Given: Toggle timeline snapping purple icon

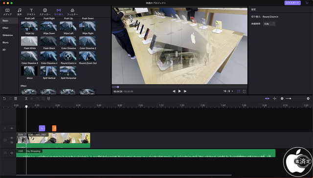Looking at the screenshot, I should (267, 99).
